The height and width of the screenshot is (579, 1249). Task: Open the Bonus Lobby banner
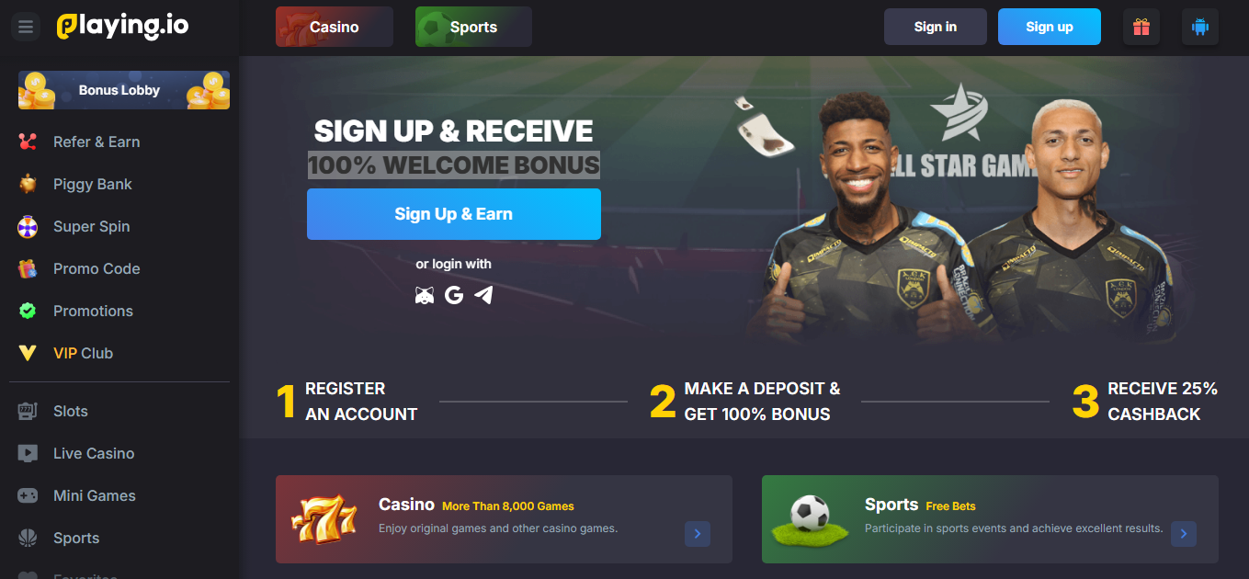click(124, 90)
